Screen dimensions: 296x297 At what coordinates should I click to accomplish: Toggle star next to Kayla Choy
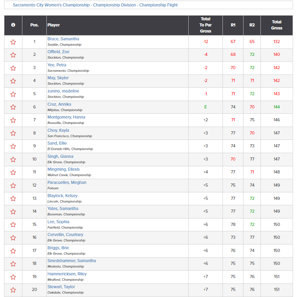(13, 133)
